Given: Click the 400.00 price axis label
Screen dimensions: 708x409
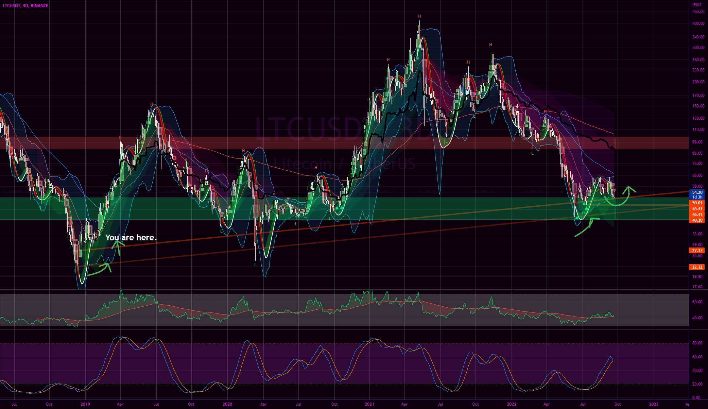Looking at the screenshot, I should pyautogui.click(x=698, y=24).
